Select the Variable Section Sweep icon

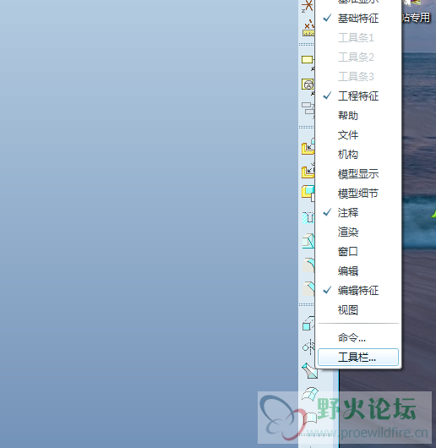pos(309,370)
